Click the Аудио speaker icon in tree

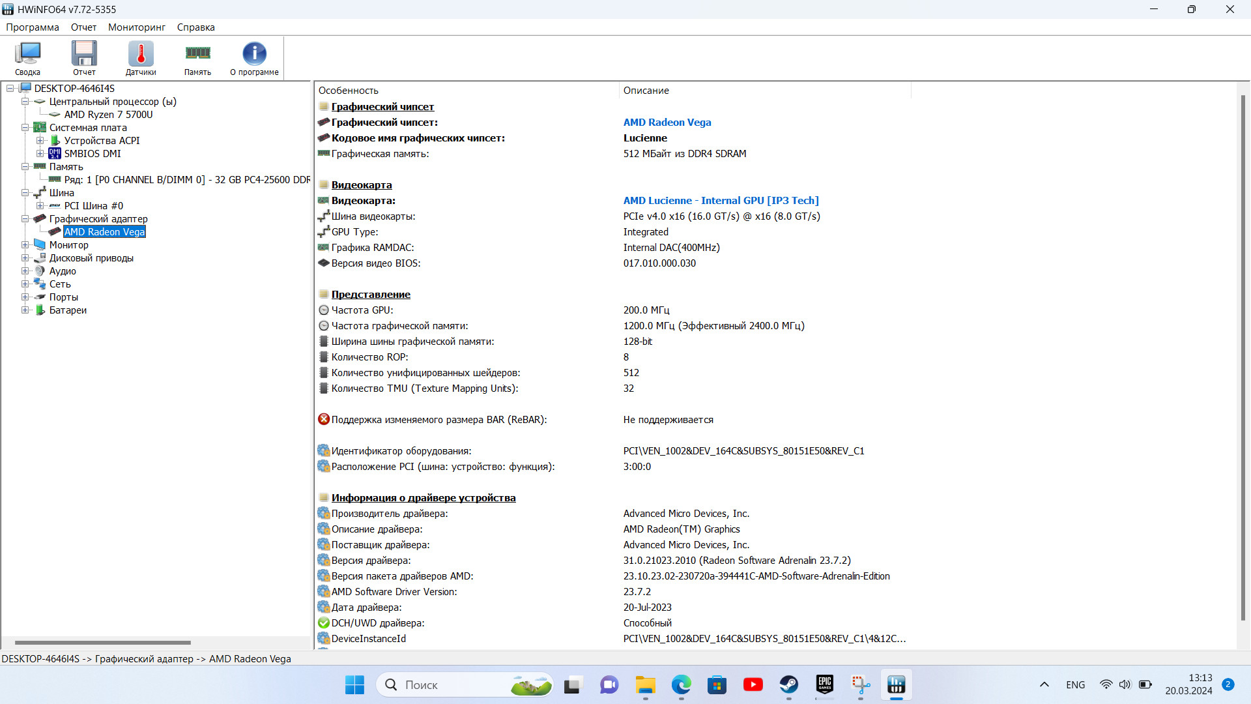pyautogui.click(x=40, y=271)
